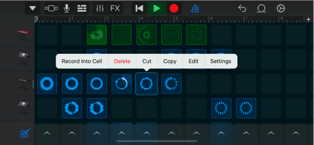Play second blue thick-ring cell in third row
314x145 pixels.
(x=72, y=84)
